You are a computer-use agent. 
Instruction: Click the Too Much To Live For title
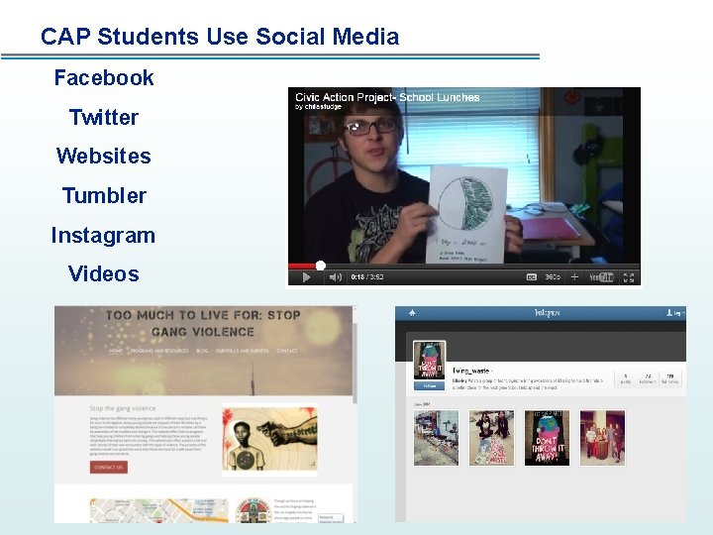pyautogui.click(x=203, y=323)
